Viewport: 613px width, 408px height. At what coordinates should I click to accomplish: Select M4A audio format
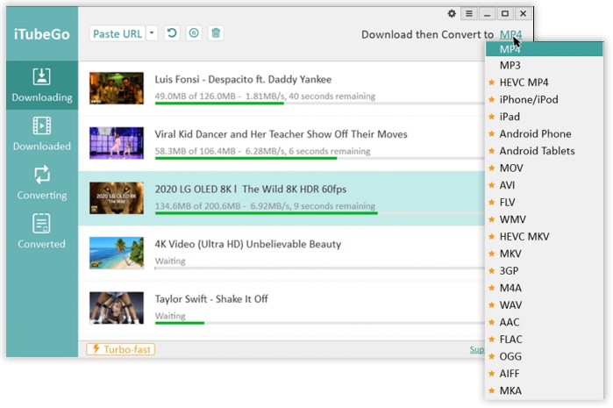544,288
